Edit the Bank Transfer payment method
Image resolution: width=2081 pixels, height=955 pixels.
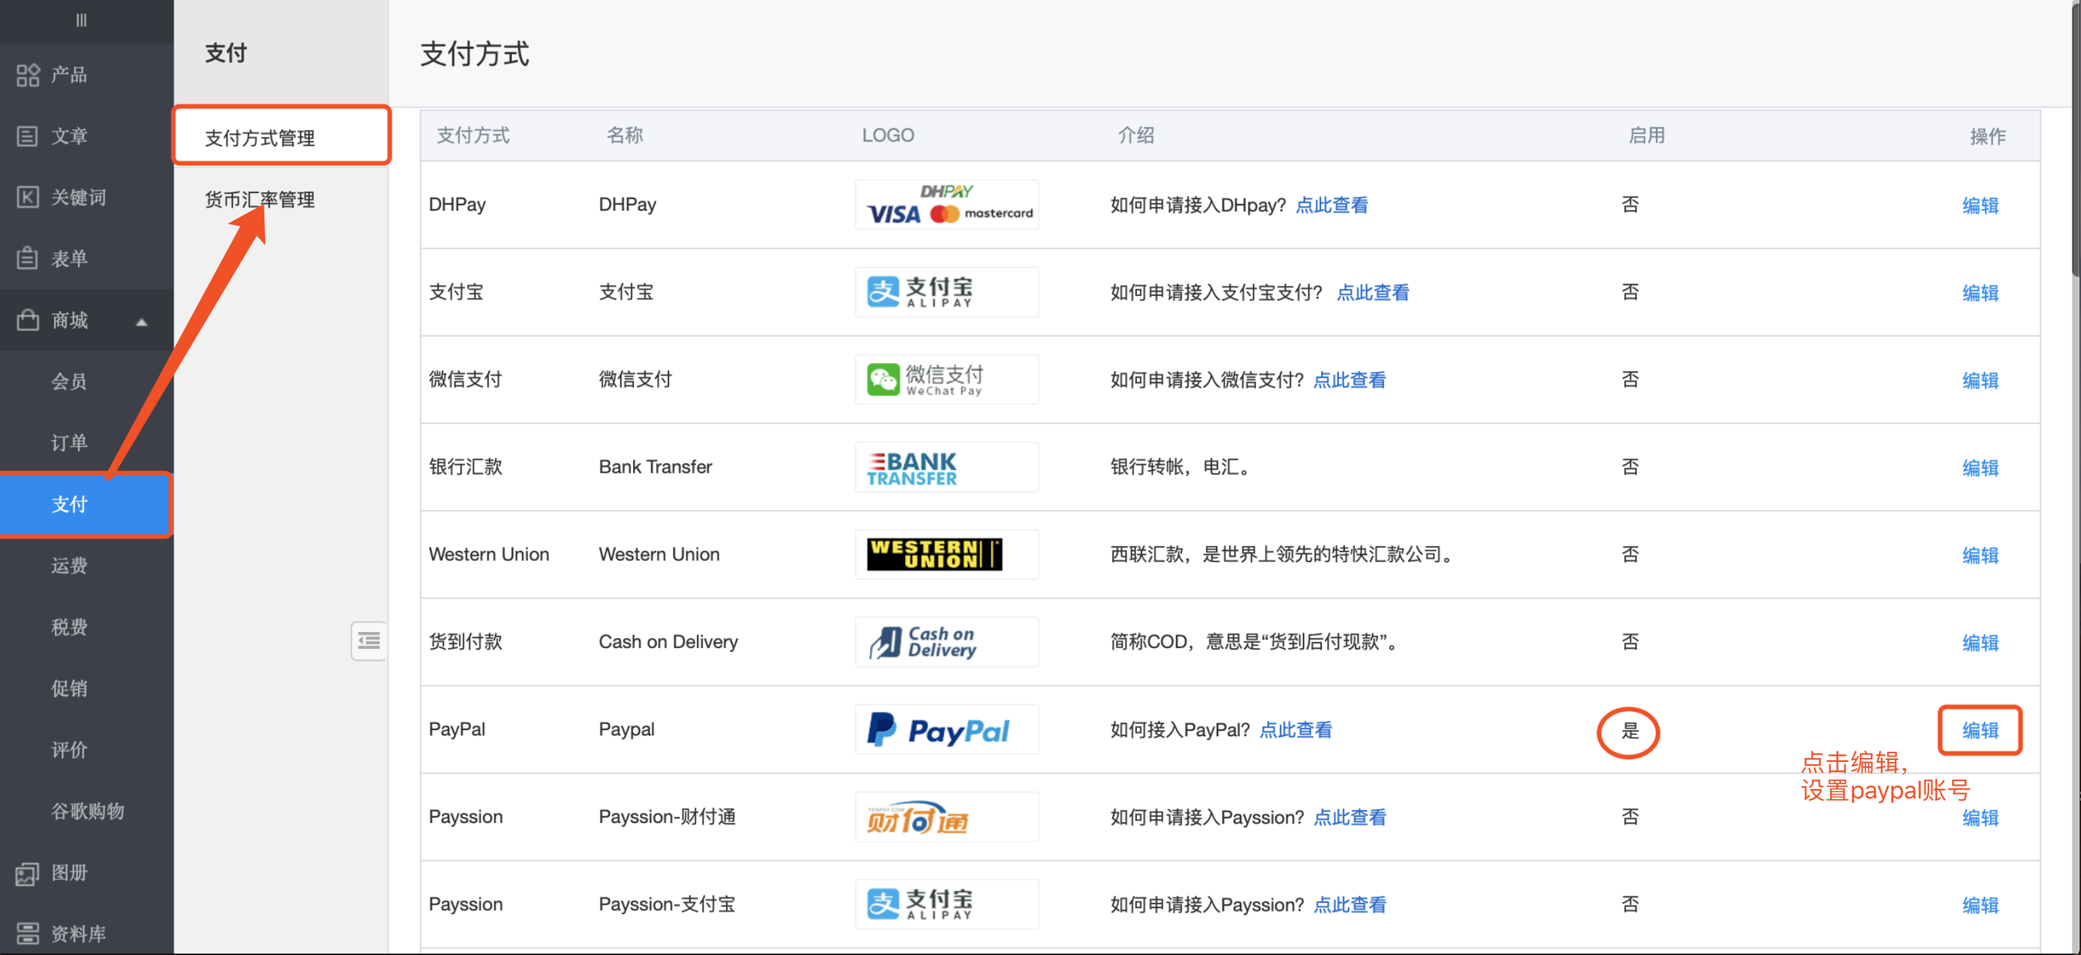tap(1980, 467)
